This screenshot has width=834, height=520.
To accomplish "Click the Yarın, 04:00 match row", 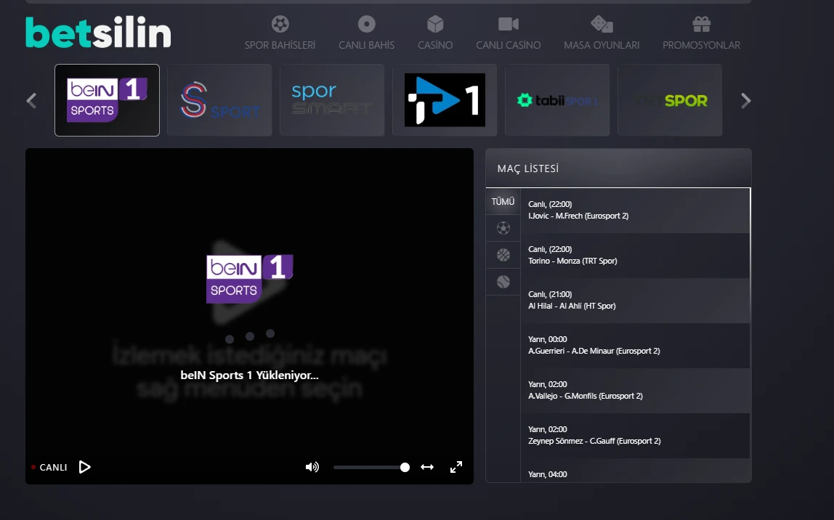I will 635,471.
